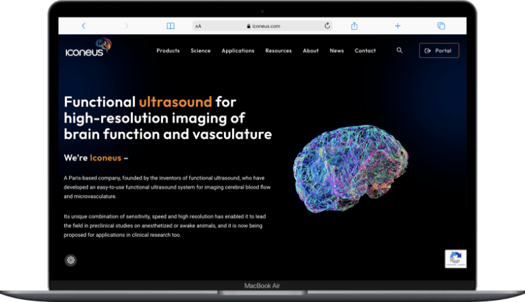Go to the News page

[337, 50]
